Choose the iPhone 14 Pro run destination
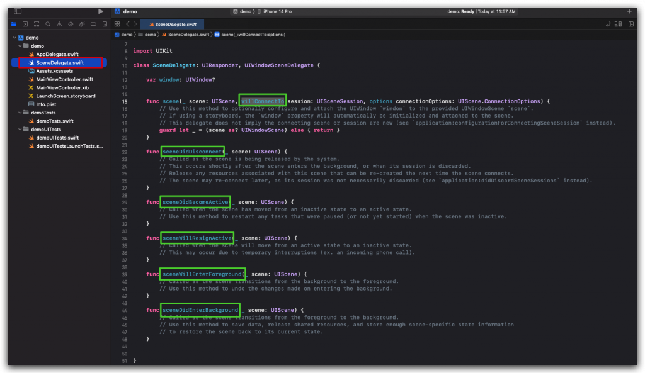Viewport: 645px width, 373px height. [x=275, y=11]
